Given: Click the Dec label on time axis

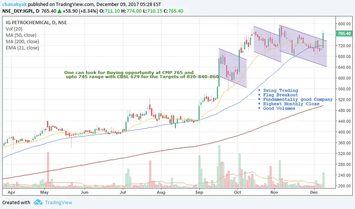Looking at the screenshot, I should point(314,192).
